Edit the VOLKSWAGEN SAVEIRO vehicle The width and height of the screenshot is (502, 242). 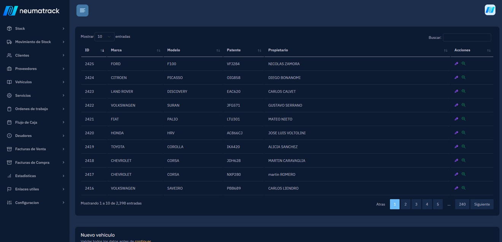point(456,188)
